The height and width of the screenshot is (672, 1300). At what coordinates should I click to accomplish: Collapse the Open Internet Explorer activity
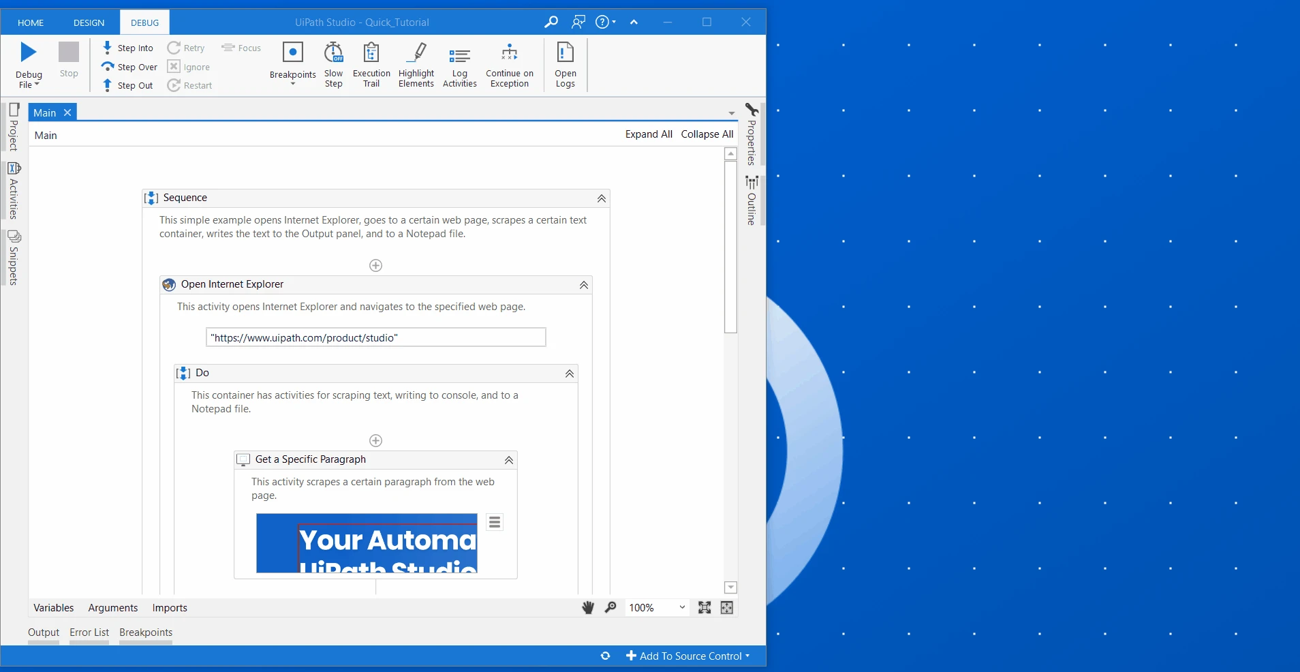[584, 285]
